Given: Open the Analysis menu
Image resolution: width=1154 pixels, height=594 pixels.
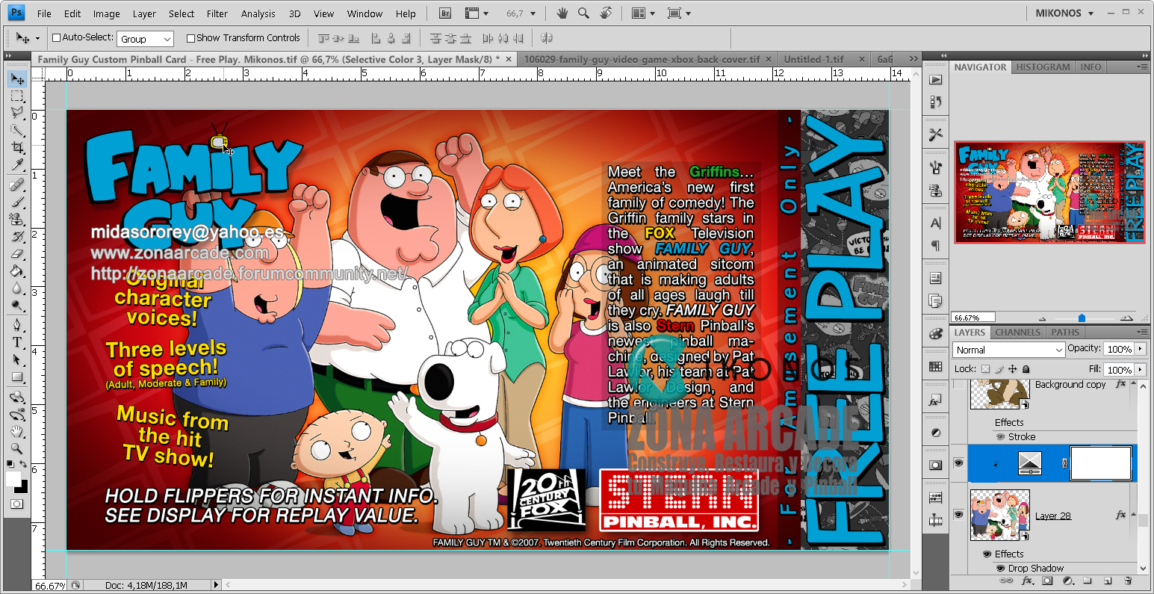Looking at the screenshot, I should [x=258, y=13].
